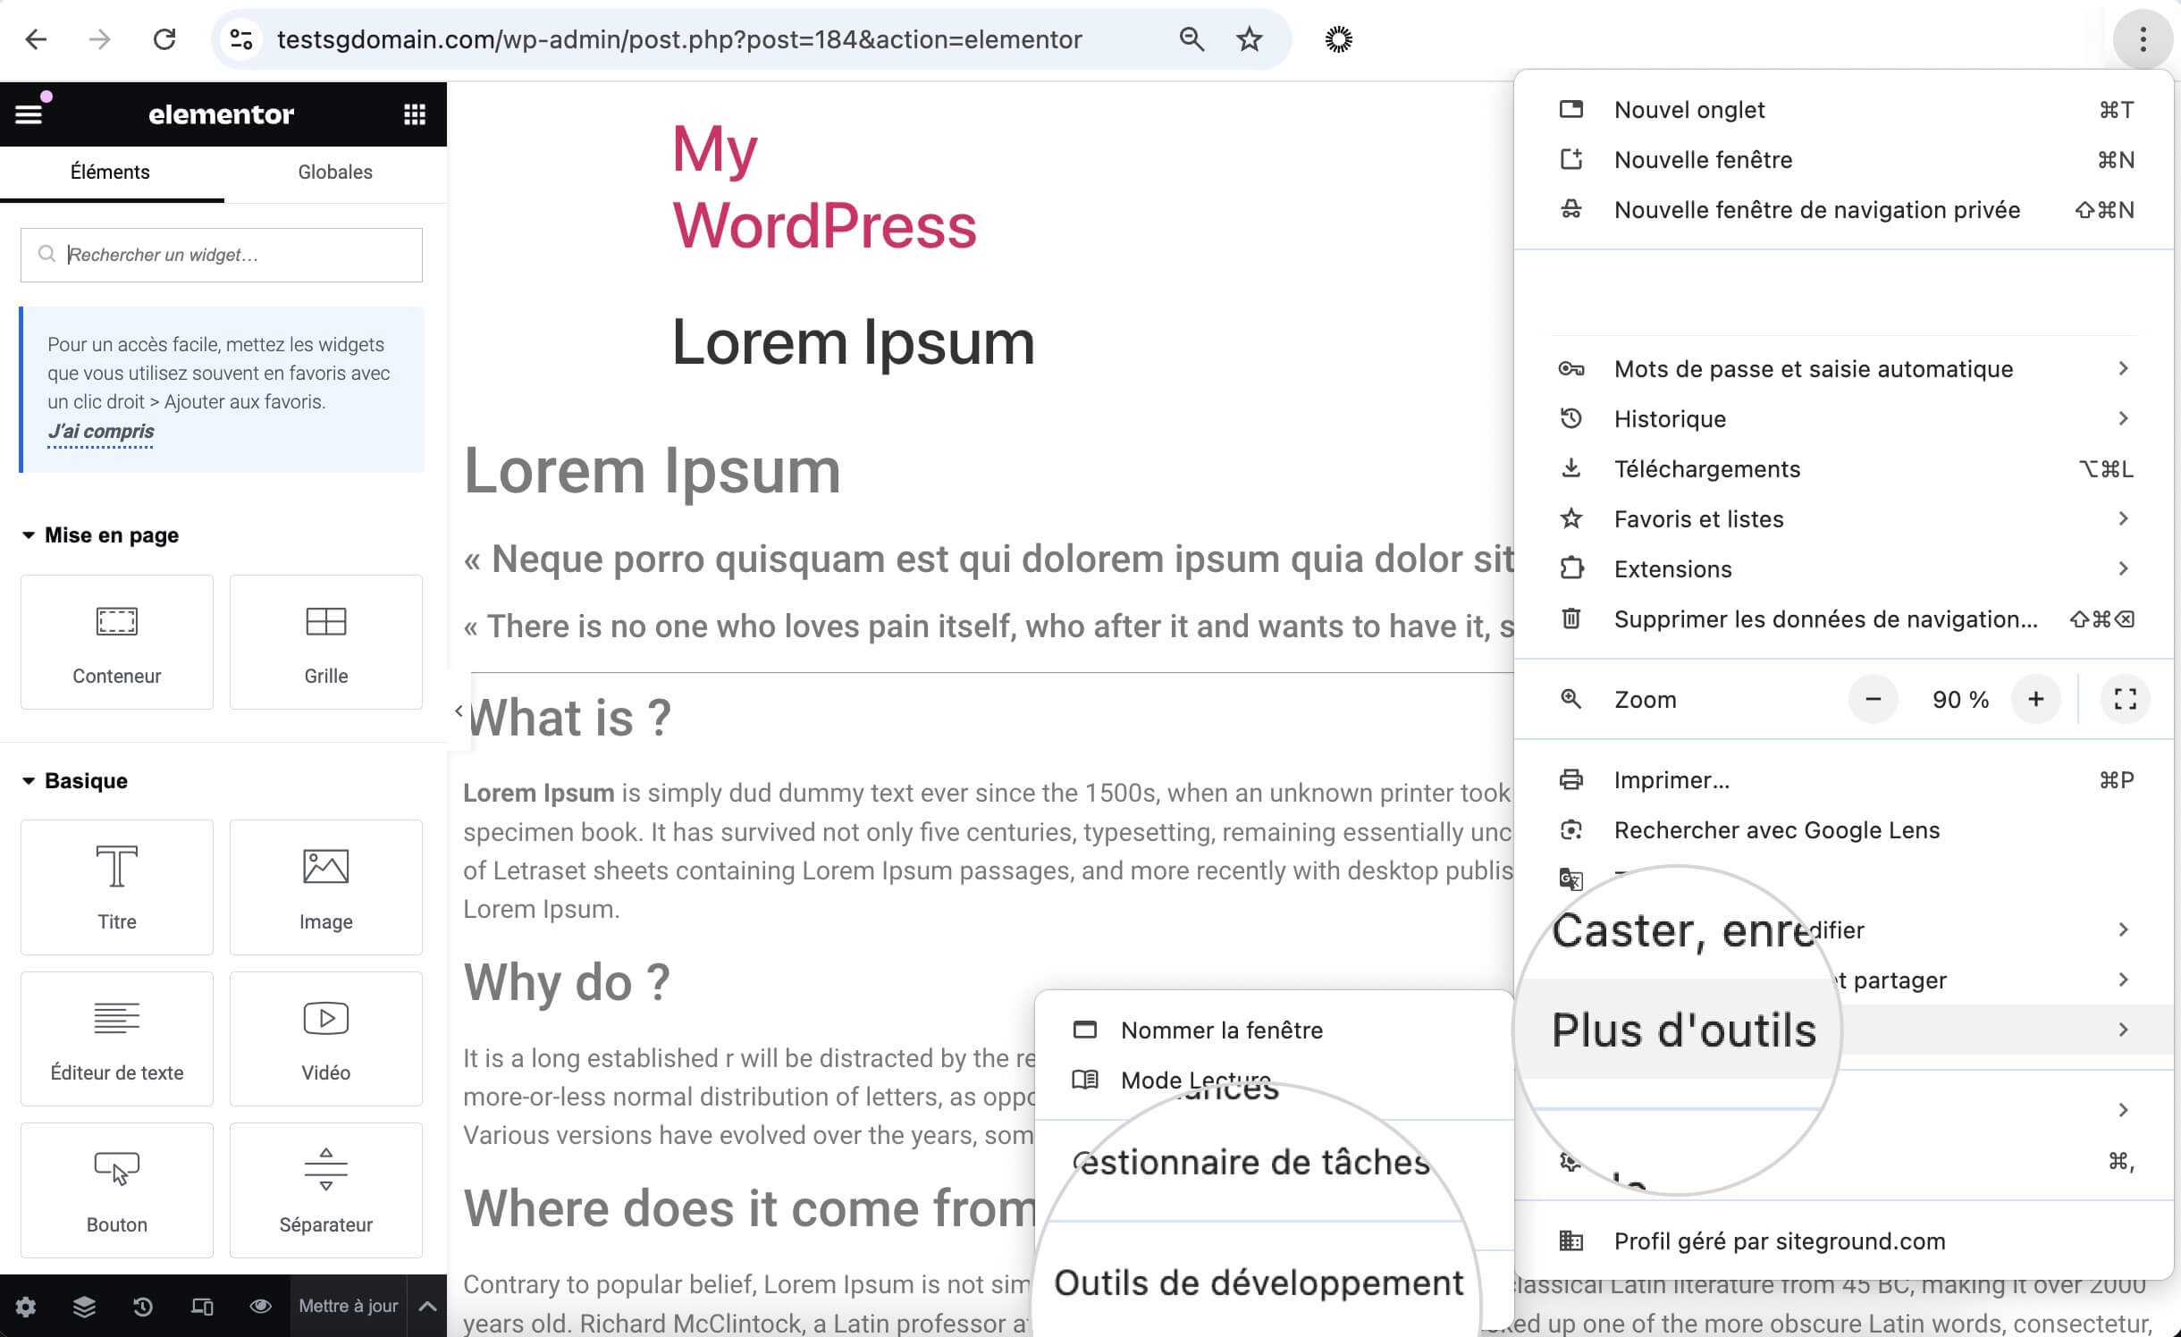Screen dimensions: 2181x1337
Task: Toggle preview changes eye icon
Action: (260, 1307)
